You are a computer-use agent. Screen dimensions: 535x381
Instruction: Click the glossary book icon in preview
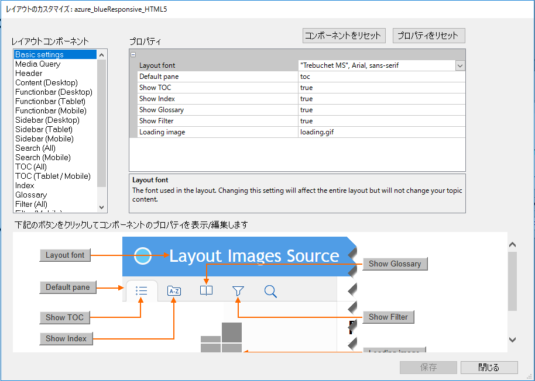click(x=206, y=291)
